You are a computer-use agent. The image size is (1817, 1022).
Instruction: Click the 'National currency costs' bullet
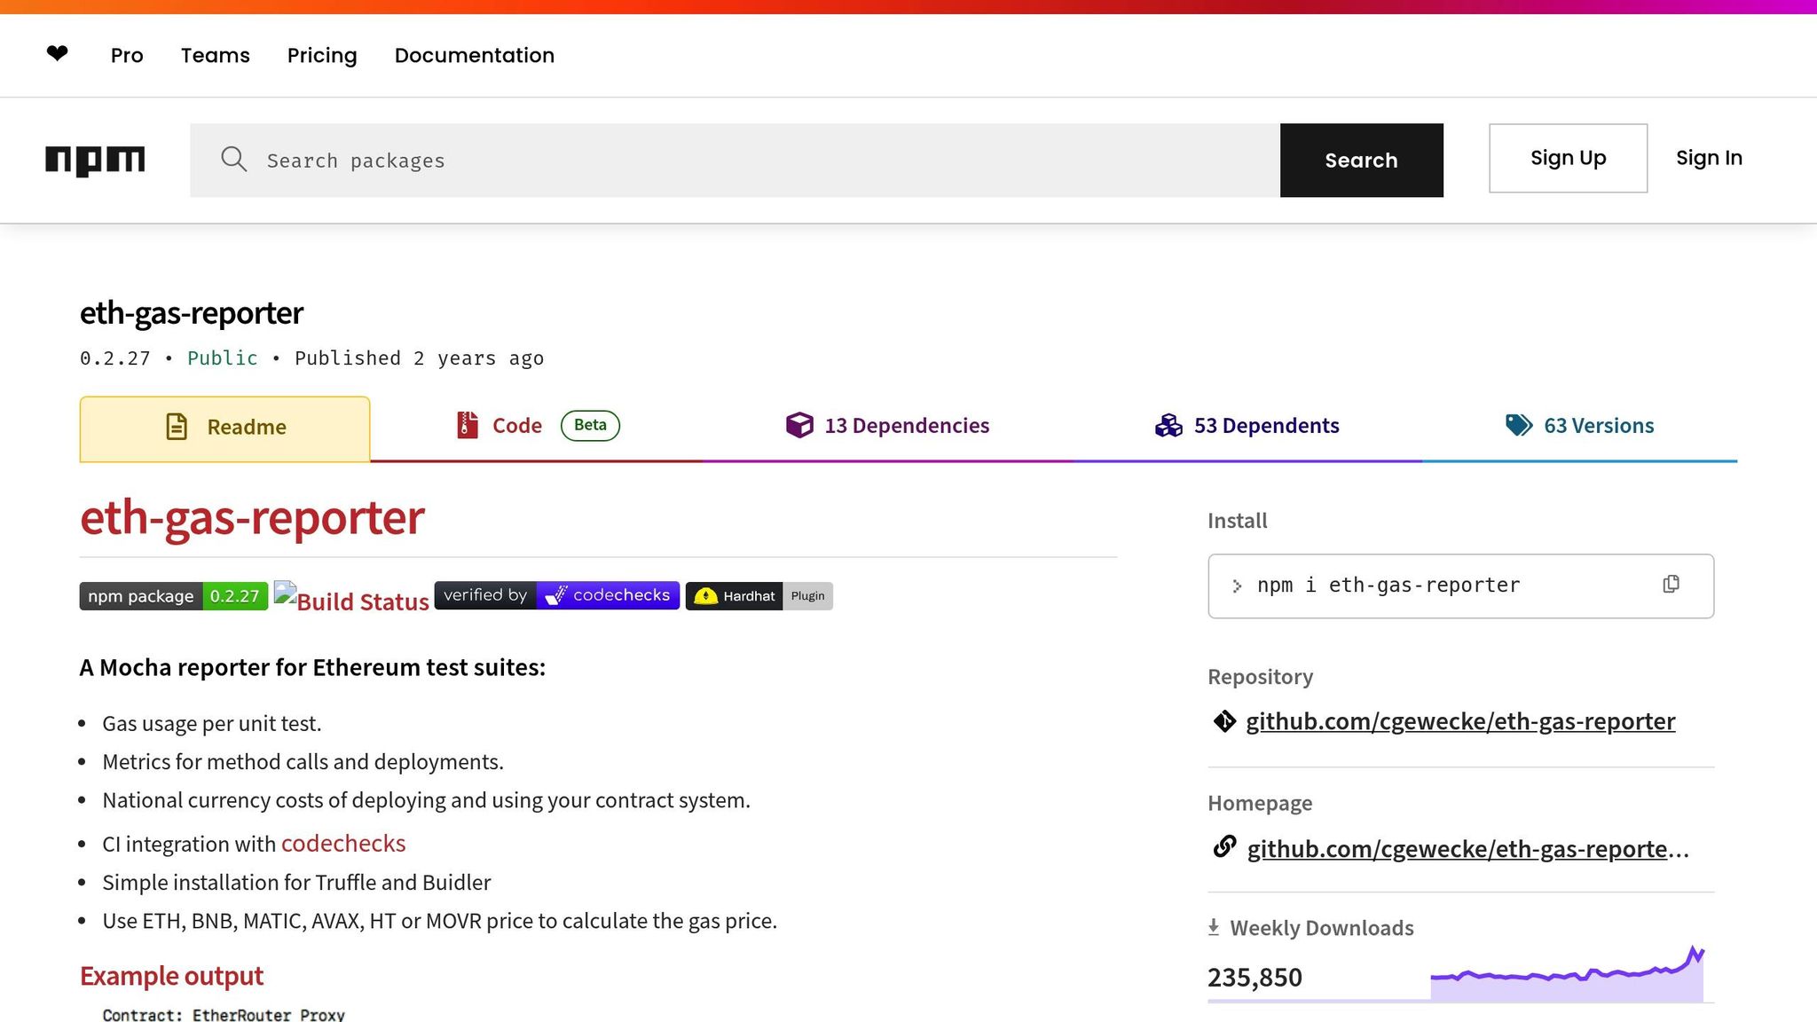(x=427, y=800)
